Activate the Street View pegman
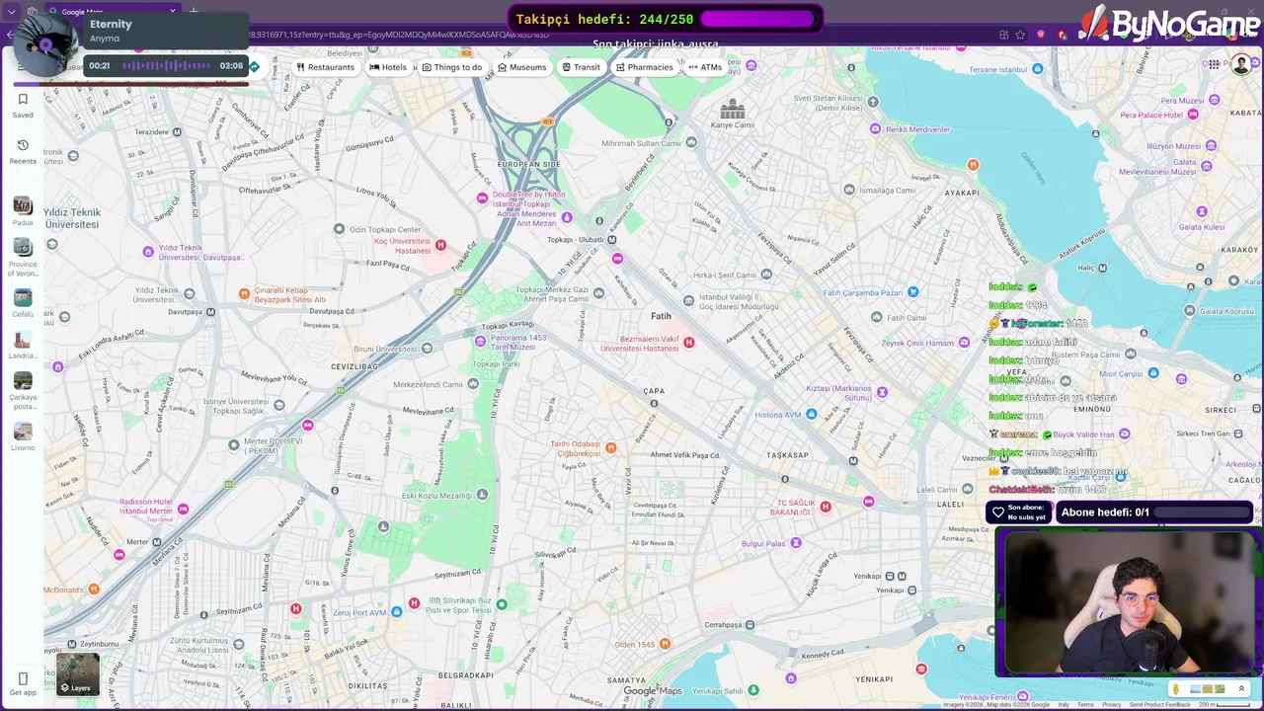This screenshot has height=711, width=1264. pyautogui.click(x=1175, y=689)
